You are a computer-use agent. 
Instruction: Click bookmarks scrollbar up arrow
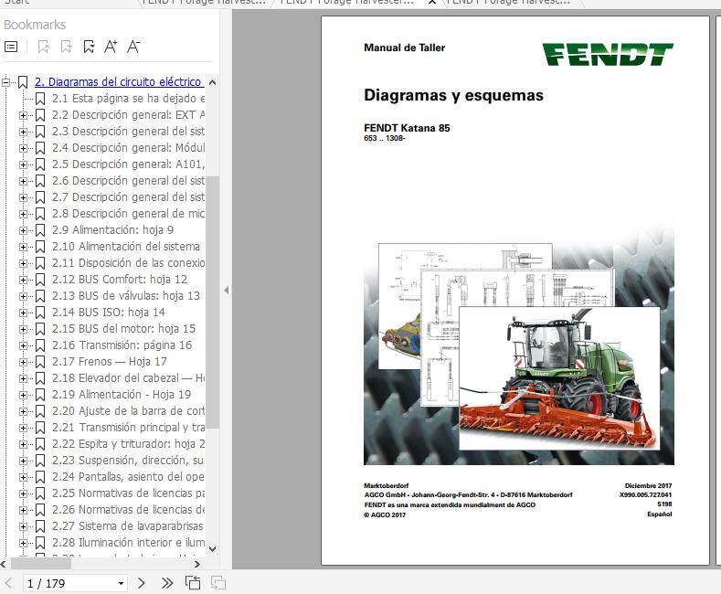point(212,83)
